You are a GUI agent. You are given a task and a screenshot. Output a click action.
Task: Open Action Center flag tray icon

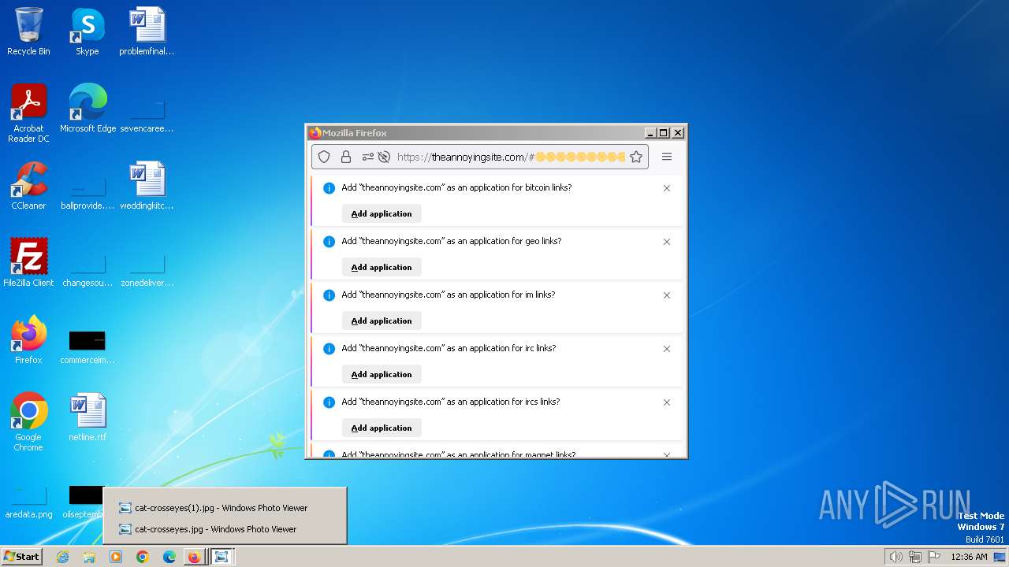934,557
